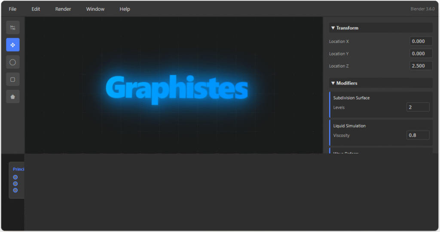Click the middle socket on the Principled node

tap(15, 183)
